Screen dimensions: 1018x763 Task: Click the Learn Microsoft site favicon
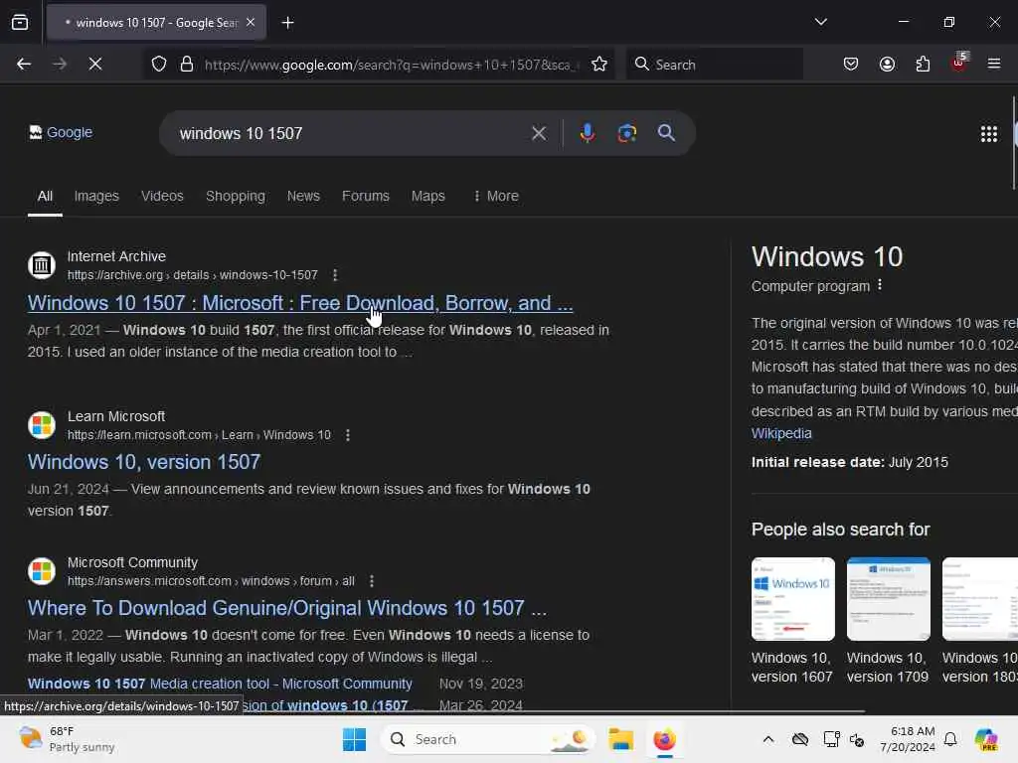pyautogui.click(x=42, y=425)
